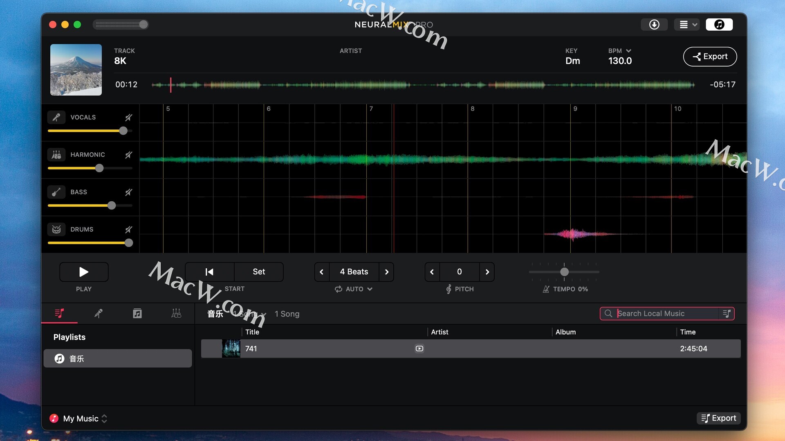Image resolution: width=785 pixels, height=441 pixels.
Task: Click the title bar zoom slider
Action: click(x=121, y=24)
